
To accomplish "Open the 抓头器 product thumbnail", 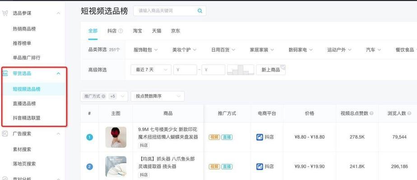I will point(116,166).
